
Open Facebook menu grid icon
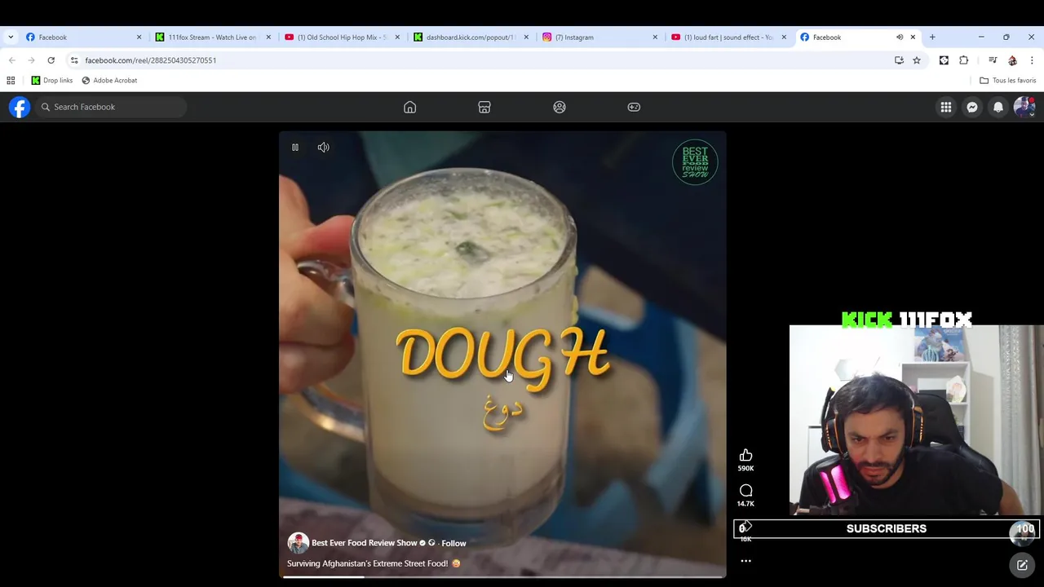click(946, 107)
